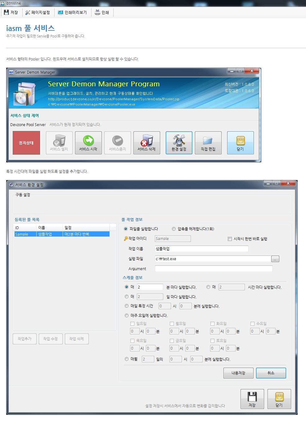306x426 pixels.
Task: Click the 인쇄 print toolbar button
Action: pyautogui.click(x=102, y=12)
